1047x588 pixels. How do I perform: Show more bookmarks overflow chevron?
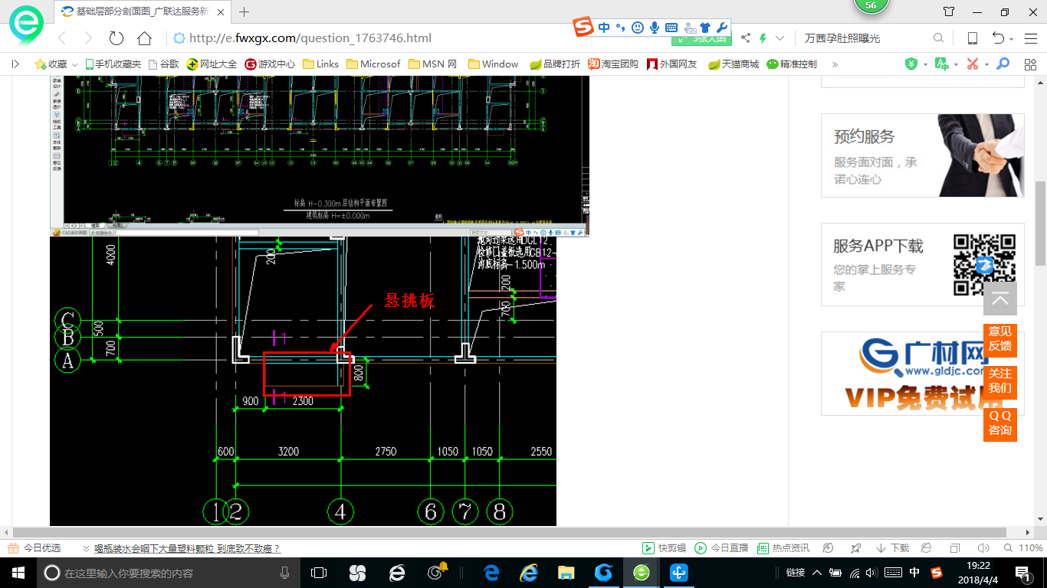click(835, 64)
